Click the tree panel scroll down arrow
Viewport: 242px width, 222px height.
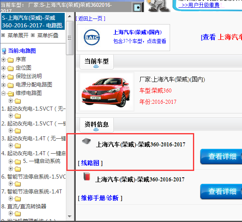click(x=70, y=216)
